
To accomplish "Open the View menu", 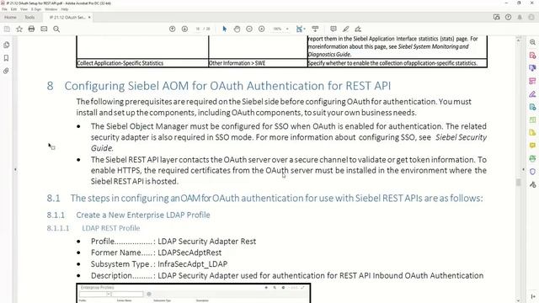I will point(24,9).
